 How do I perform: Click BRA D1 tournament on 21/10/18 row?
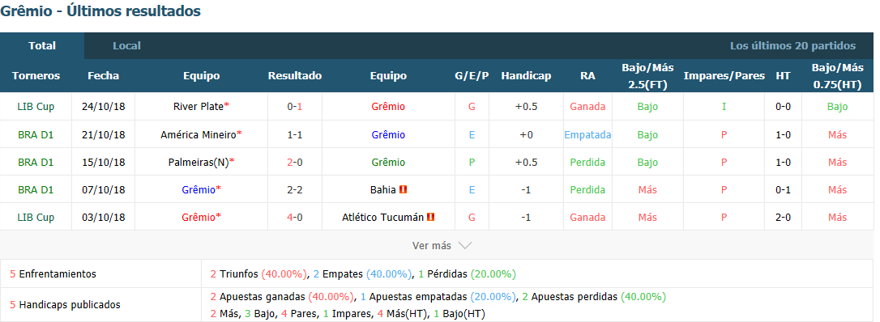point(36,134)
